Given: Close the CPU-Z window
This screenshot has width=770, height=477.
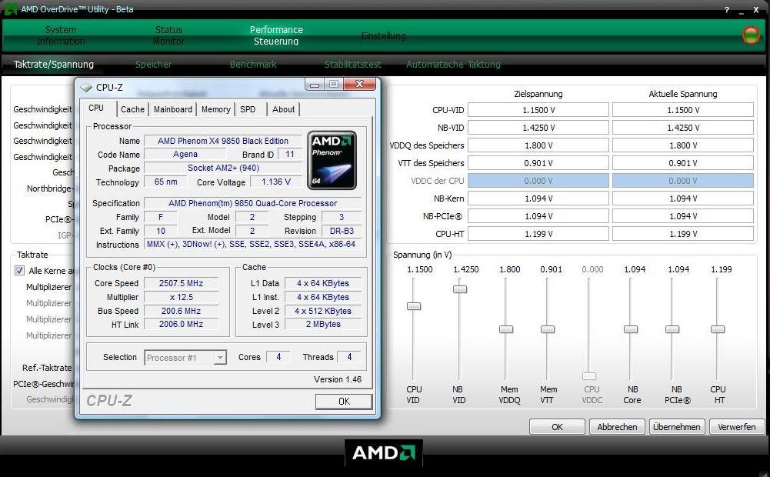Looking at the screenshot, I should tap(359, 84).
